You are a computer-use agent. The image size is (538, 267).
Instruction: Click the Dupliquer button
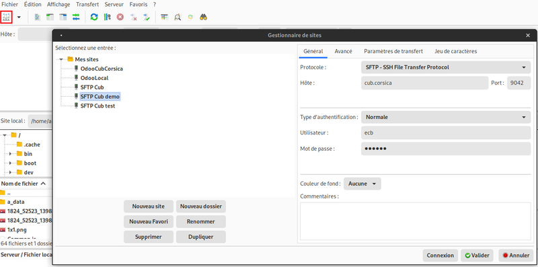pos(201,237)
